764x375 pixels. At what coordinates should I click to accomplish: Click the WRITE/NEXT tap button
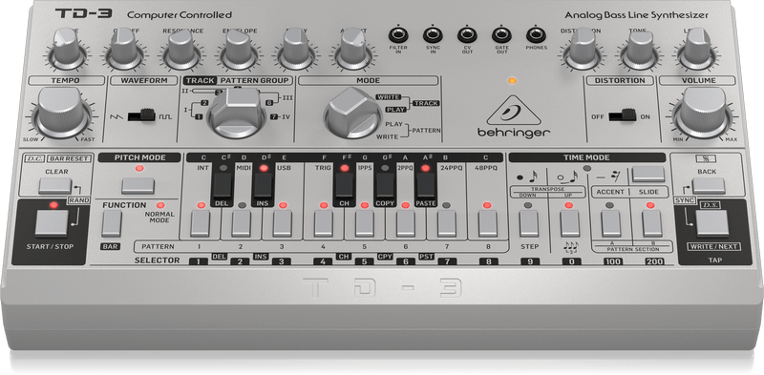point(711,223)
